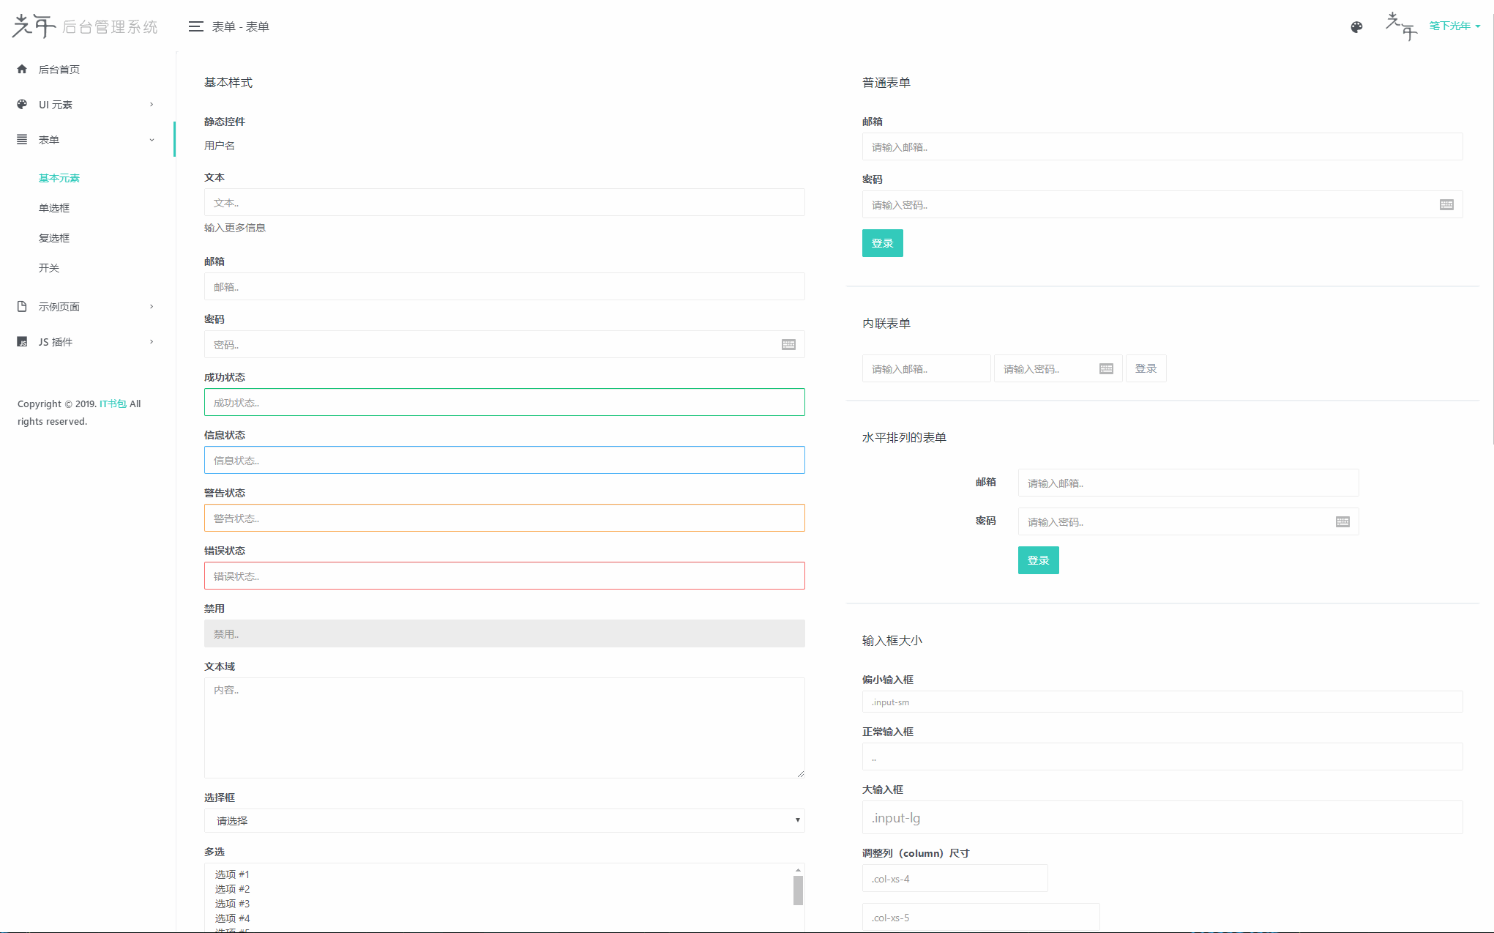Screen dimensions: 1494x933
Task: Click the palette icon beside UI 元素
Action: pyautogui.click(x=22, y=104)
